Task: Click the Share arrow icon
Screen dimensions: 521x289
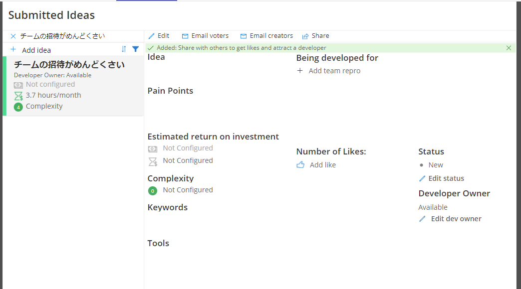Action: tap(305, 36)
